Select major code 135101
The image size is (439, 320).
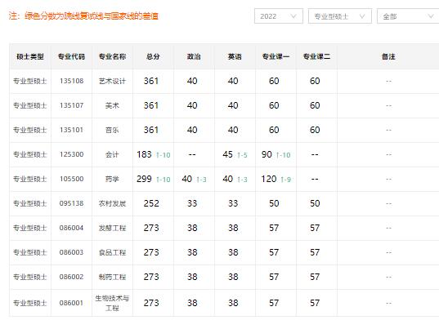click(71, 130)
